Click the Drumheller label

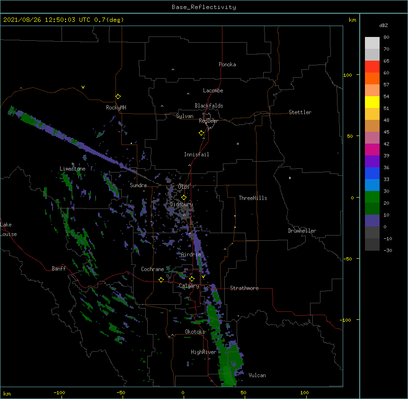click(x=302, y=231)
